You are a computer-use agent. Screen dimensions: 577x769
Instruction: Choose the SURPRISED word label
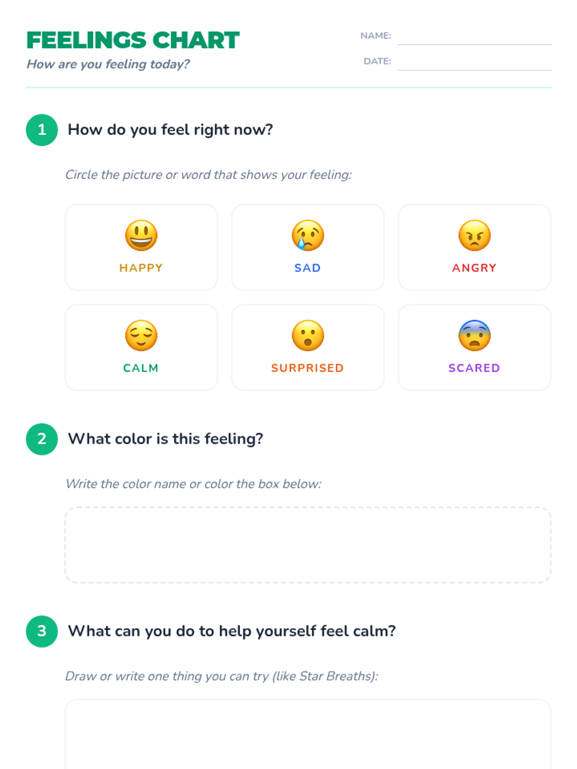click(308, 368)
